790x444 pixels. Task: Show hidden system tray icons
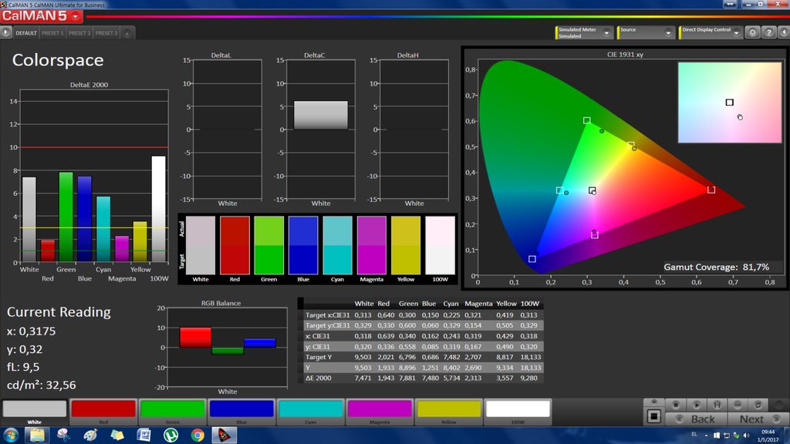(x=706, y=436)
